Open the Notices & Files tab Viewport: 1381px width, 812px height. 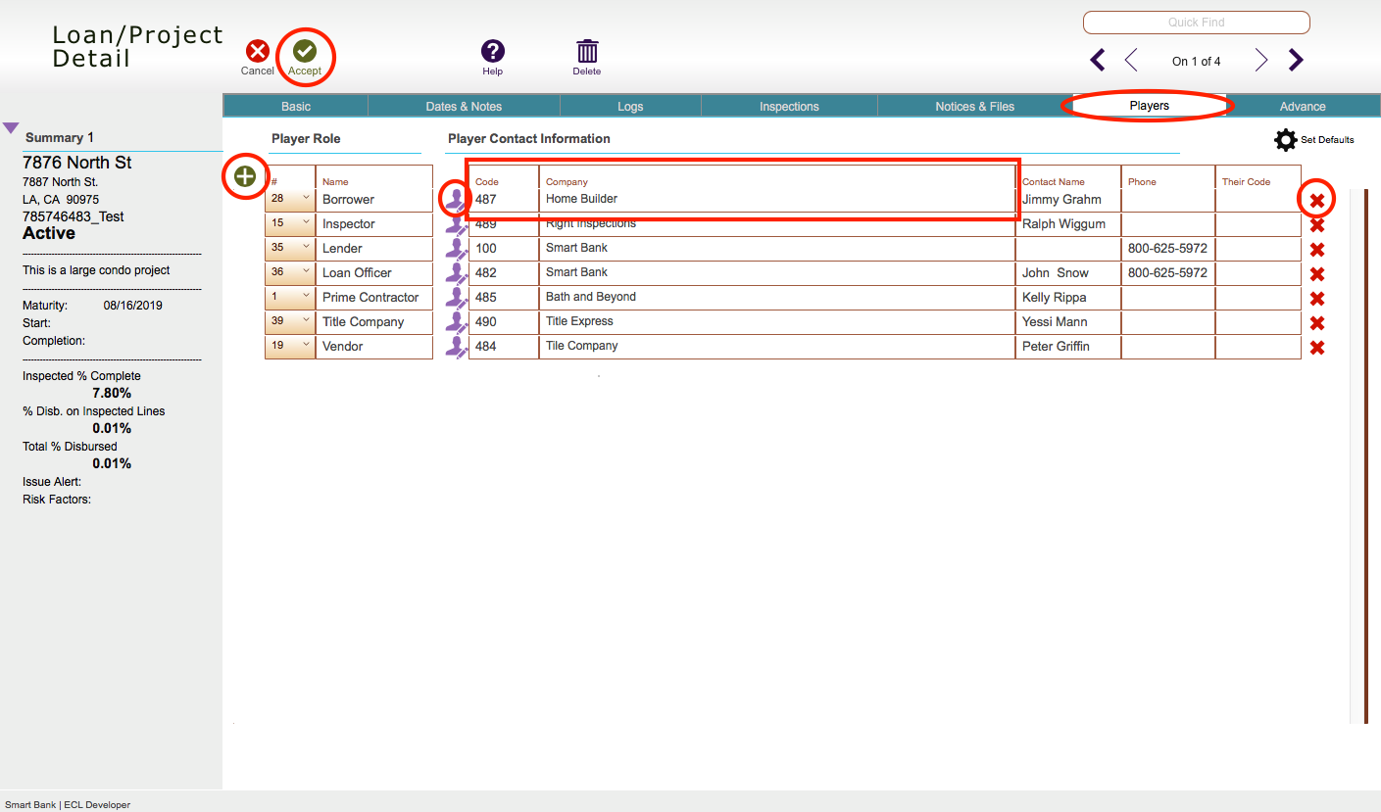(x=974, y=105)
